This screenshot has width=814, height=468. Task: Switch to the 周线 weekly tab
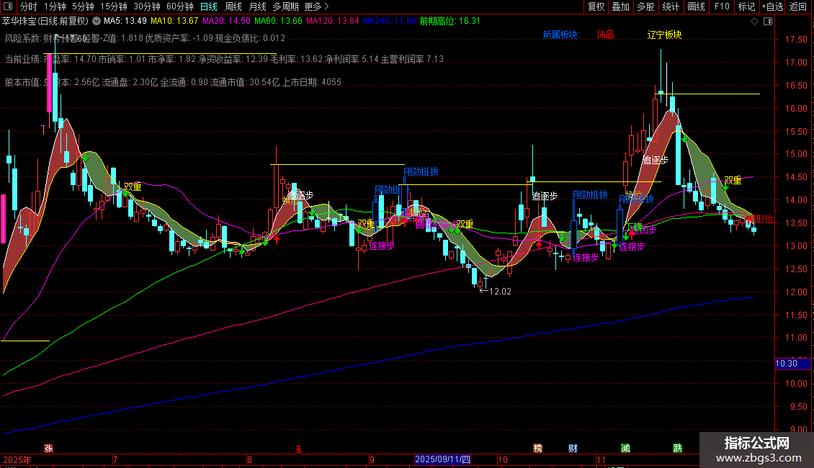233,6
